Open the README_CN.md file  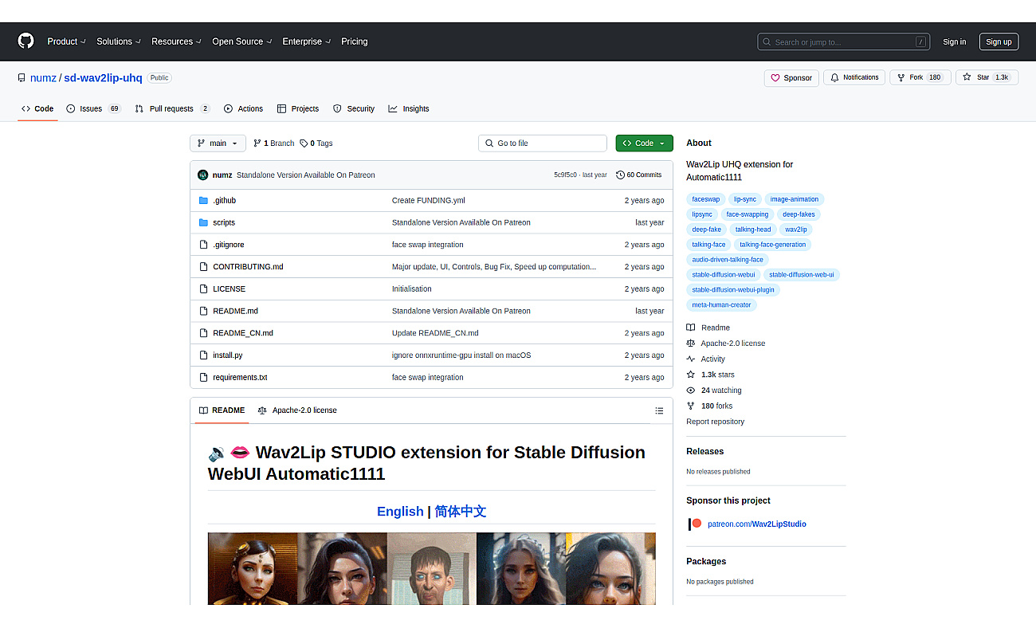[x=243, y=333]
